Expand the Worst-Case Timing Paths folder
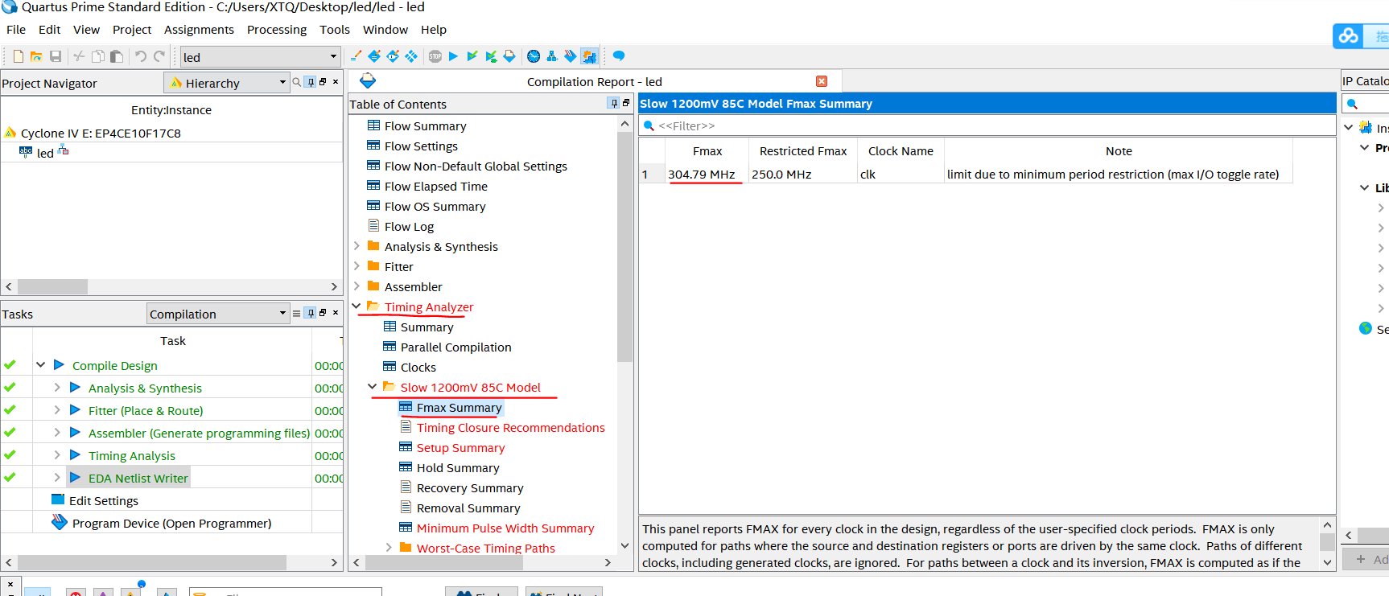Viewport: 1389px width, 596px height. (389, 548)
